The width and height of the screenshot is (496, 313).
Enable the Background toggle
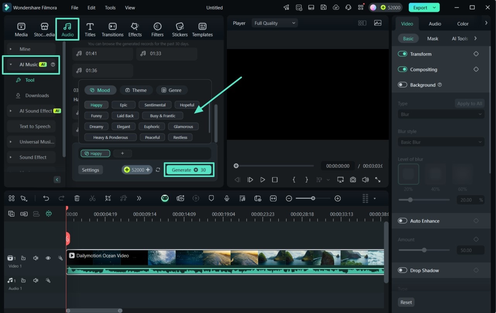403,85
